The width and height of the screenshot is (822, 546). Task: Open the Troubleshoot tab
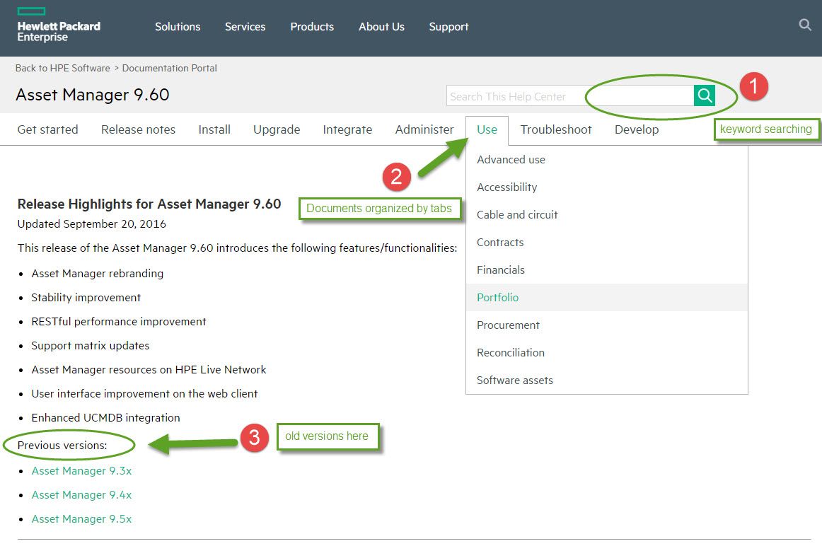click(556, 129)
